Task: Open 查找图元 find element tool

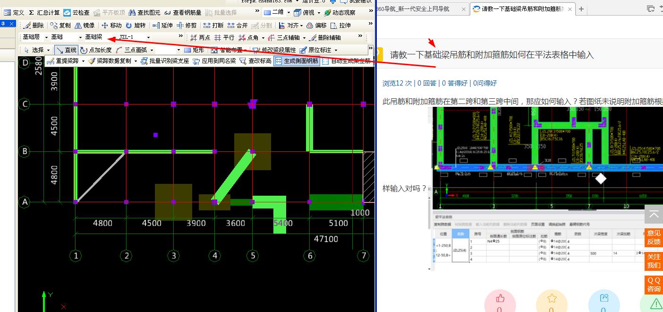Action: coord(144,13)
